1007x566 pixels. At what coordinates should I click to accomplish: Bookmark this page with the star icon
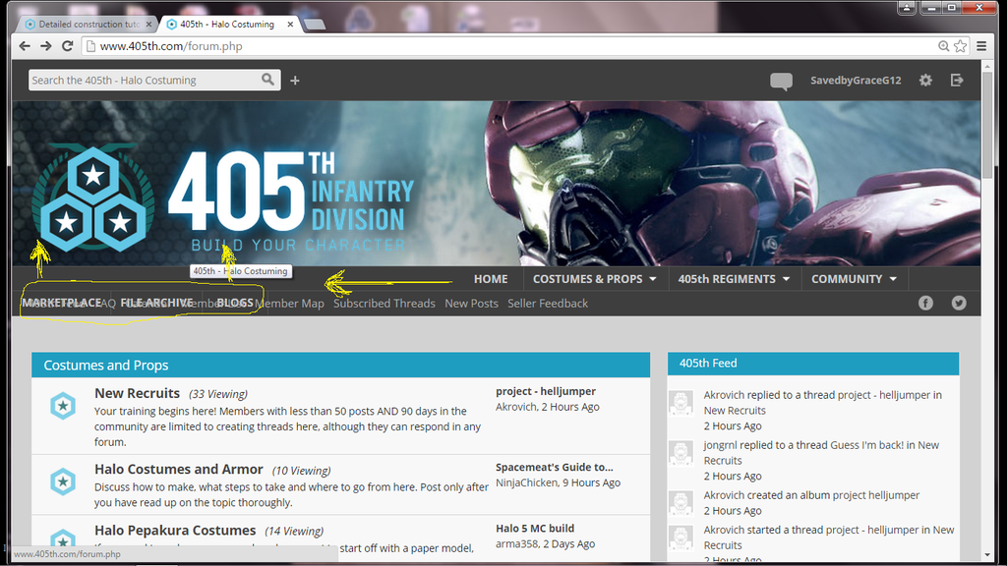[960, 46]
